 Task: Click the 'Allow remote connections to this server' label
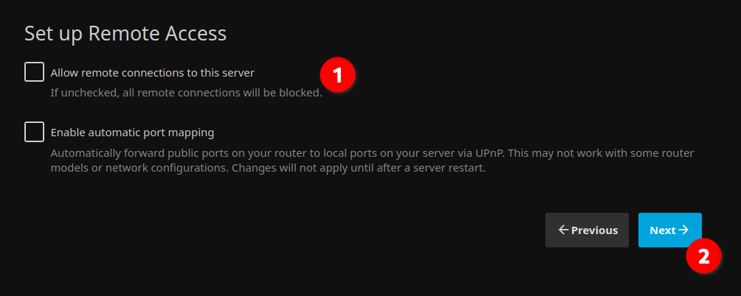[x=152, y=73]
